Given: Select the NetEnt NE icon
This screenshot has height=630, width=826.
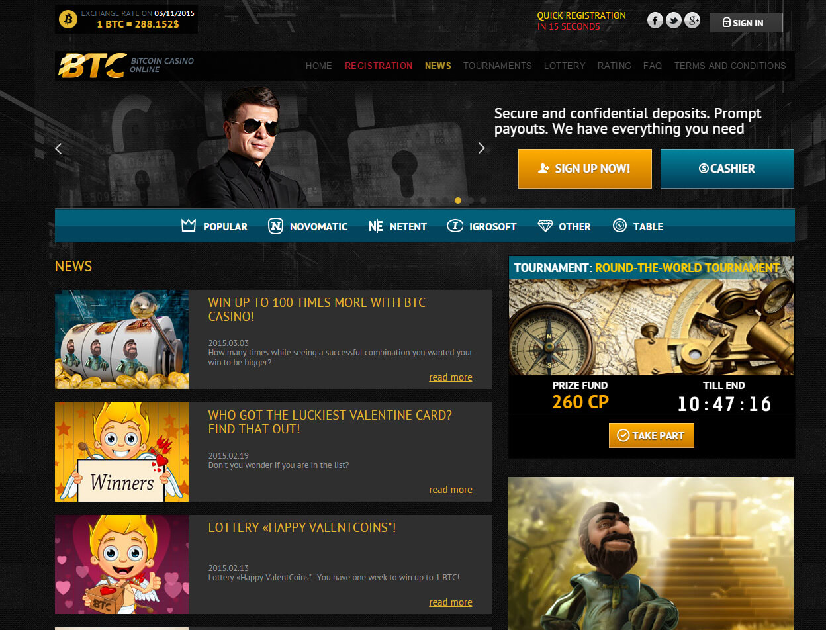Looking at the screenshot, I should click(x=375, y=226).
